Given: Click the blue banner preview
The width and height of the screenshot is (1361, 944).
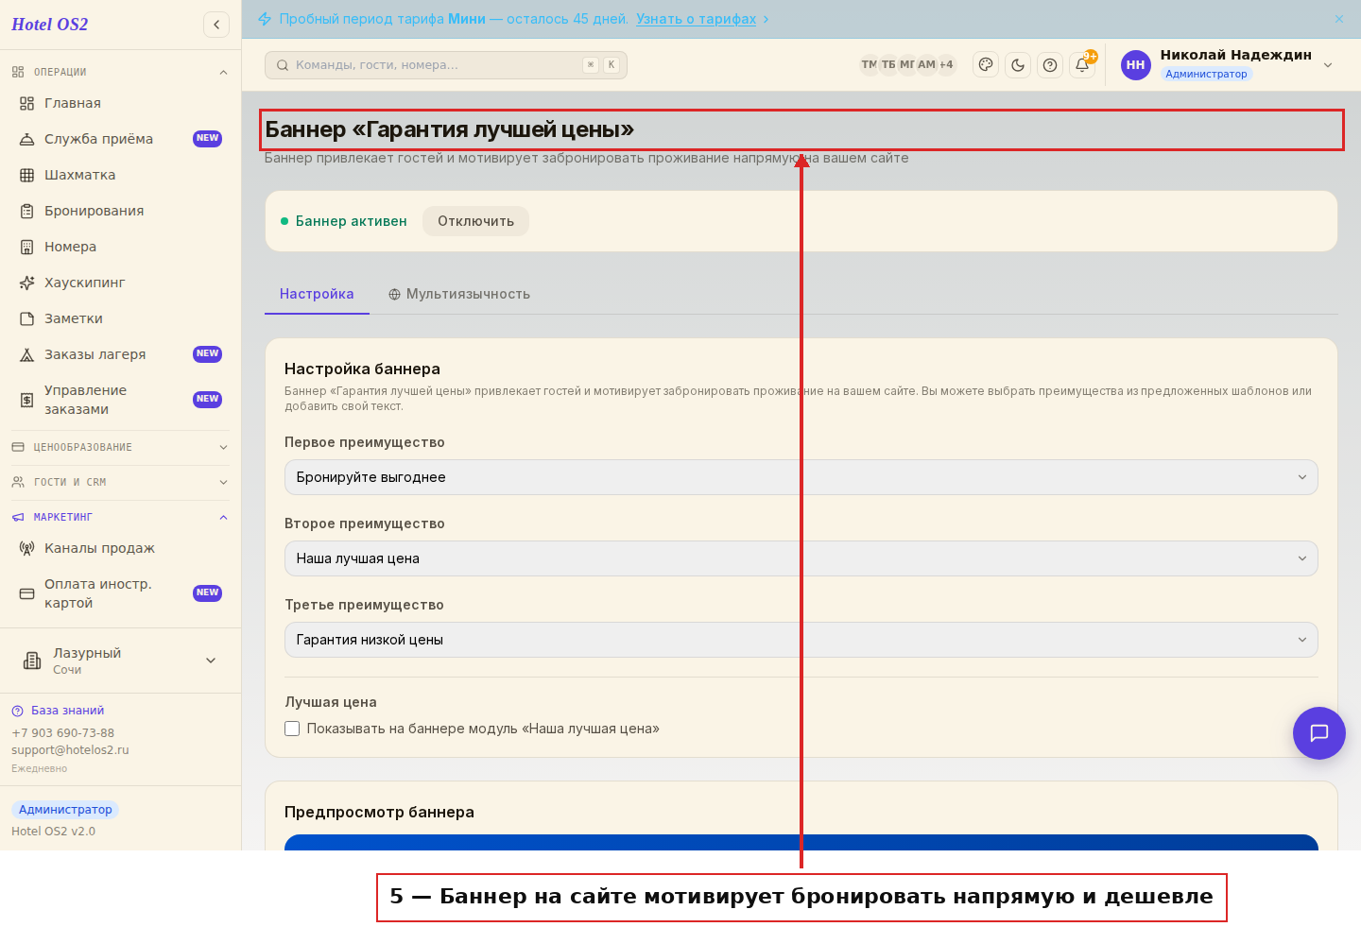Looking at the screenshot, I should 801,842.
